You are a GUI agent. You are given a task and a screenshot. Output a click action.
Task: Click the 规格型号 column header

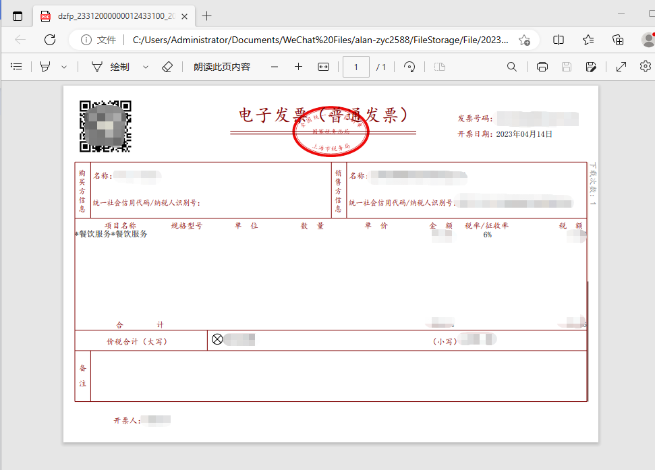(187, 225)
